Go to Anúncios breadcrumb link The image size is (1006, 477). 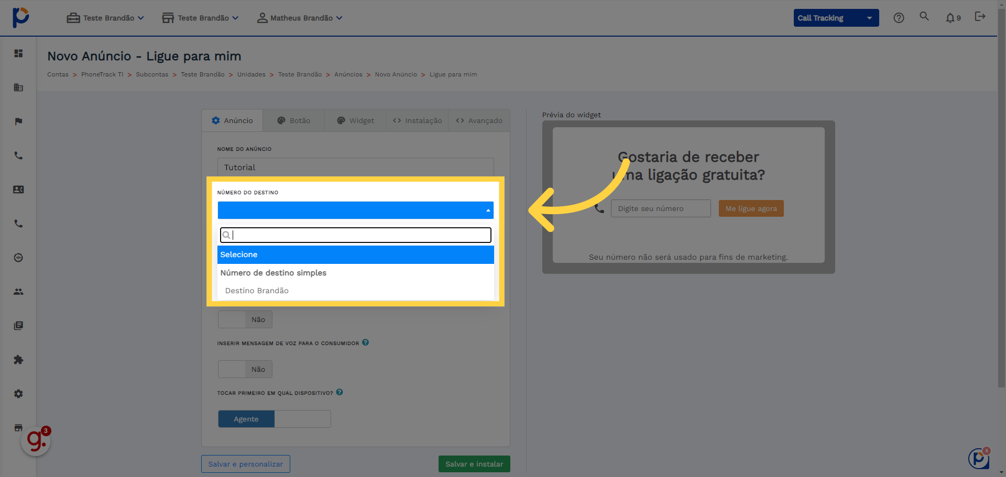[x=348, y=74]
